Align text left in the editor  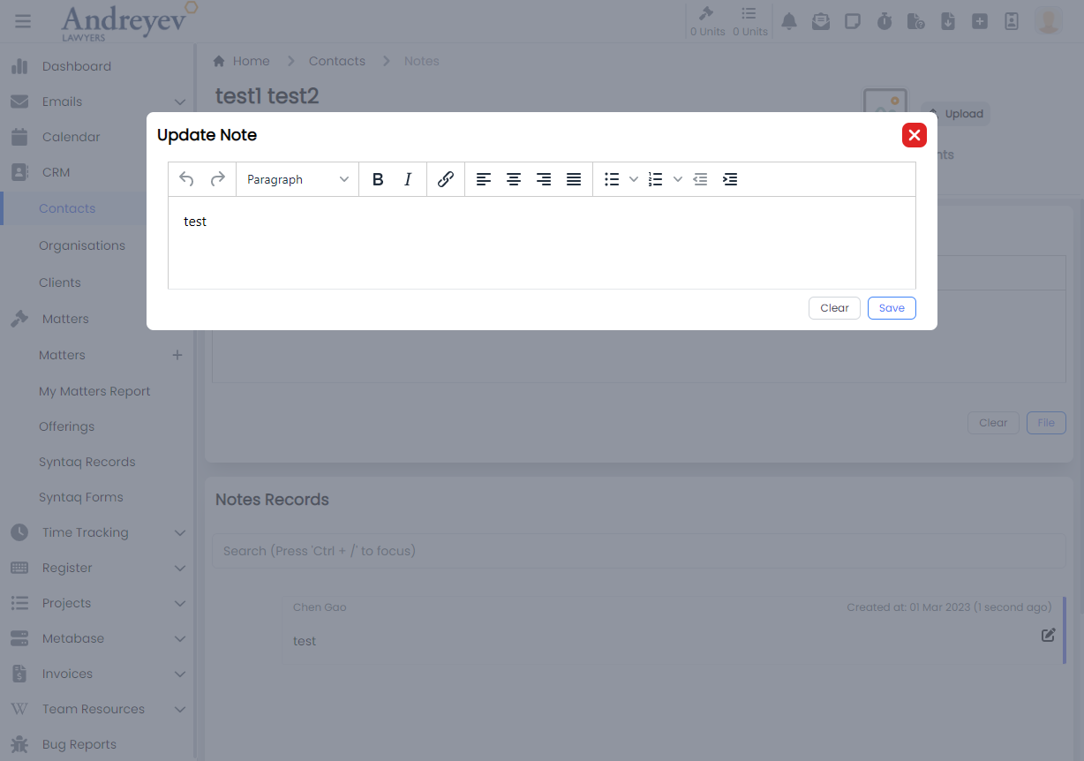click(484, 179)
